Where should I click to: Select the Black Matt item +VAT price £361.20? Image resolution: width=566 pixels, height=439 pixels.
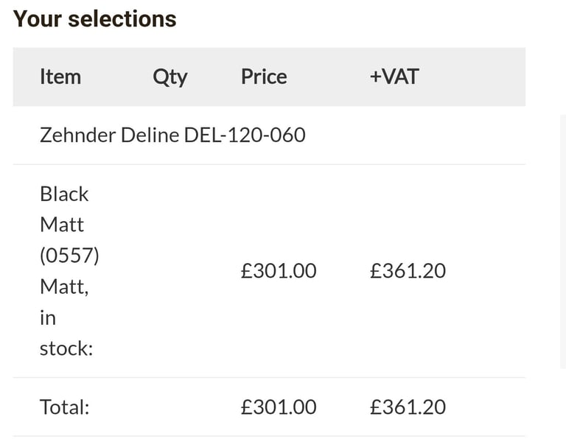point(408,271)
